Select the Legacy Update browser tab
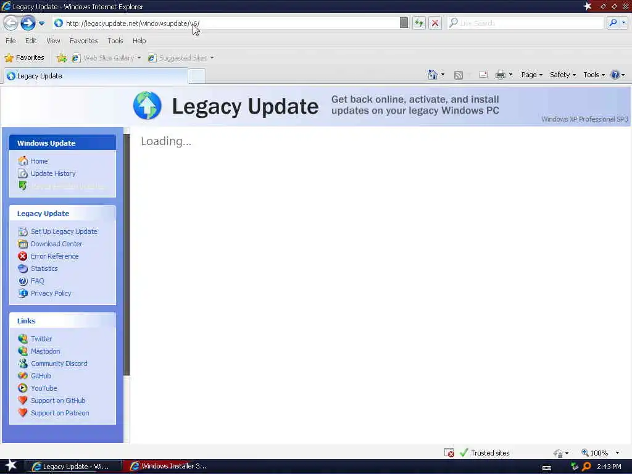 pyautogui.click(x=96, y=76)
